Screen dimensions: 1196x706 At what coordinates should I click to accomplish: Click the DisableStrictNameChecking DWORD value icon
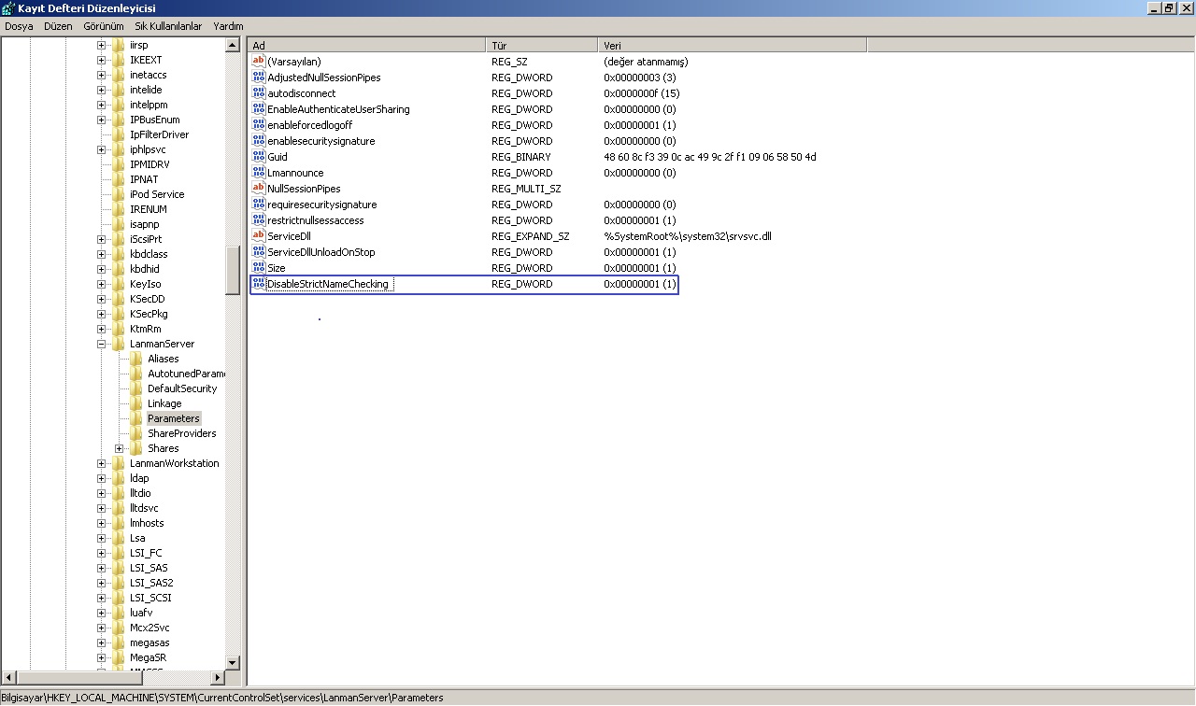pos(259,284)
